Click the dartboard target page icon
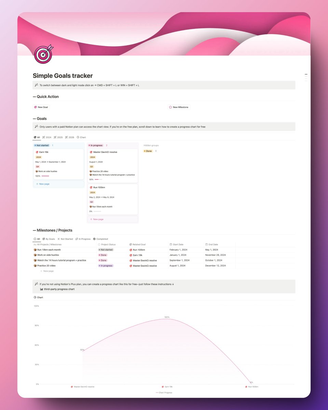The width and height of the screenshot is (328, 410). pyautogui.click(x=43, y=54)
